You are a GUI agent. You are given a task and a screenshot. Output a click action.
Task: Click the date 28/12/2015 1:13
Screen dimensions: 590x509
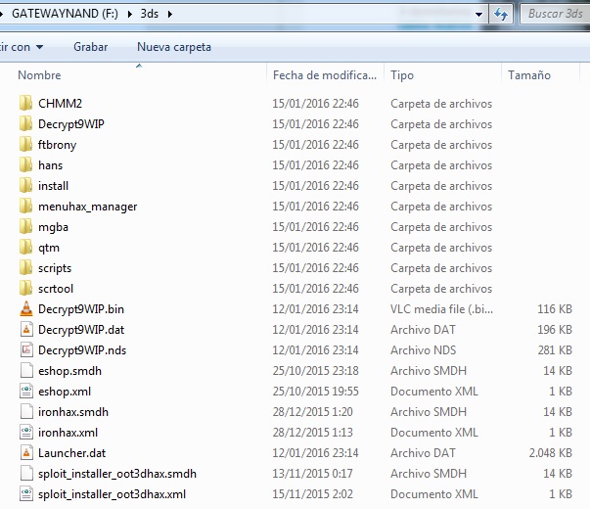[313, 433]
